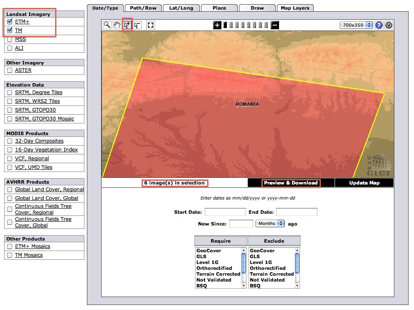This screenshot has height=310, width=414.
Task: Click the active black zoom level bar
Action: pos(225,25)
